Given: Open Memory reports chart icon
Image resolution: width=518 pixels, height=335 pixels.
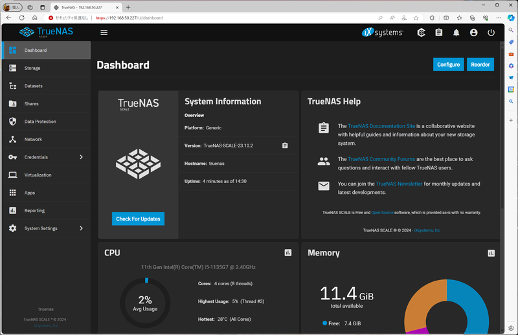Looking at the screenshot, I should (x=491, y=253).
